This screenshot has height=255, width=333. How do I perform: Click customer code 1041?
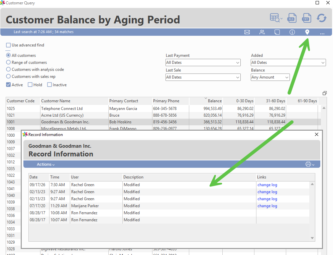pos(11,189)
